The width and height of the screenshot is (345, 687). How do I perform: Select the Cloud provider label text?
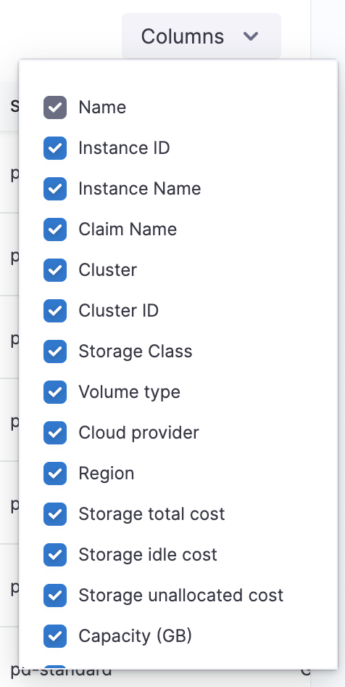[x=138, y=433]
